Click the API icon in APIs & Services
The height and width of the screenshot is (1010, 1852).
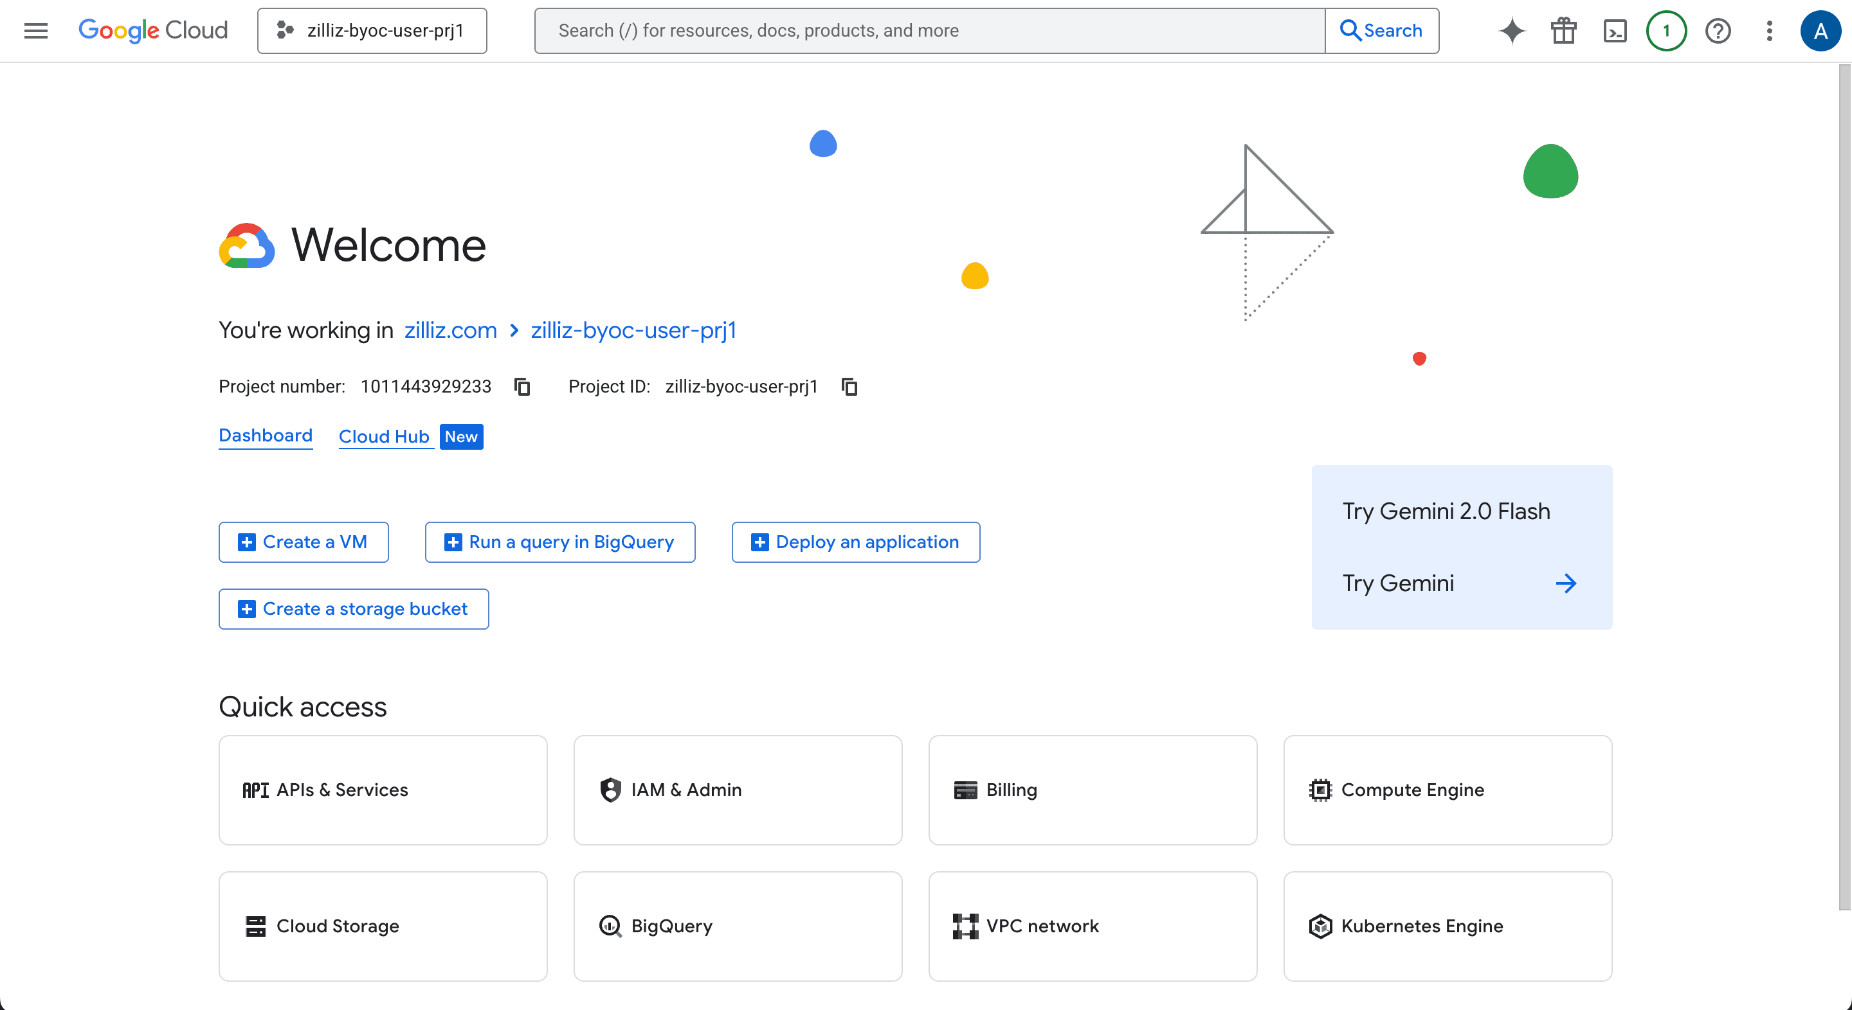[x=255, y=790]
